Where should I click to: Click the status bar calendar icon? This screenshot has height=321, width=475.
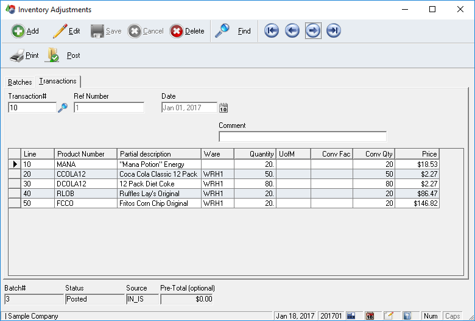click(x=370, y=316)
